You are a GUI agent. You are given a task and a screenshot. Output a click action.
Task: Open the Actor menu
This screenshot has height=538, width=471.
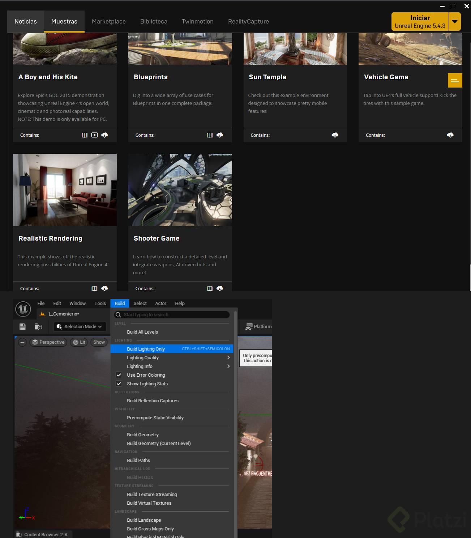[160, 303]
